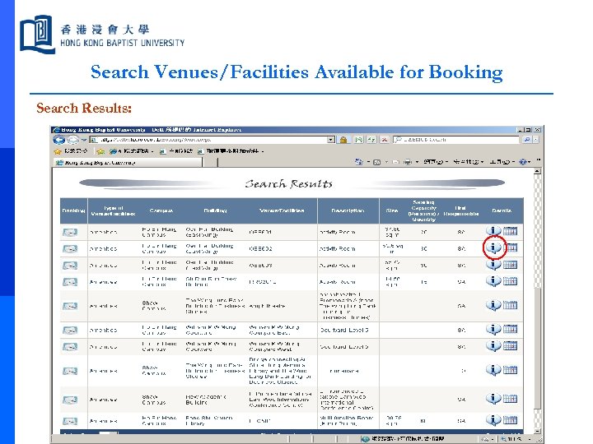
Task: Open details info icon for OEE601 row
Action: [x=493, y=231]
